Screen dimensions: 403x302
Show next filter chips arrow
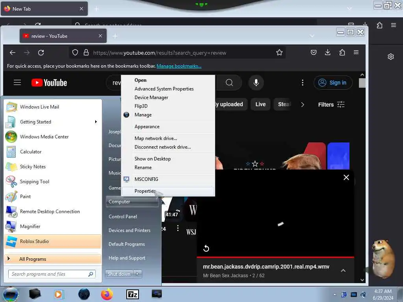click(x=303, y=105)
